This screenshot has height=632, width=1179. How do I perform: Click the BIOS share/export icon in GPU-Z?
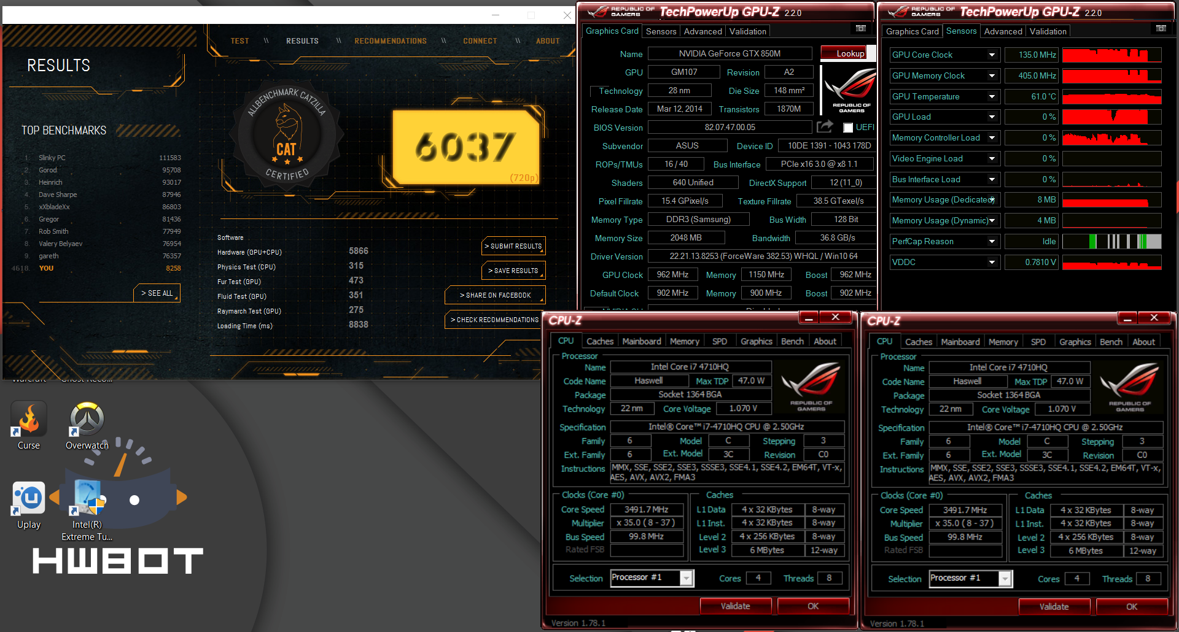pos(825,126)
